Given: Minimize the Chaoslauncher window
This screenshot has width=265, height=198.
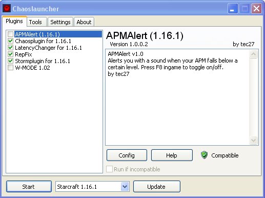Looking at the screenshot, I should 233,9.
